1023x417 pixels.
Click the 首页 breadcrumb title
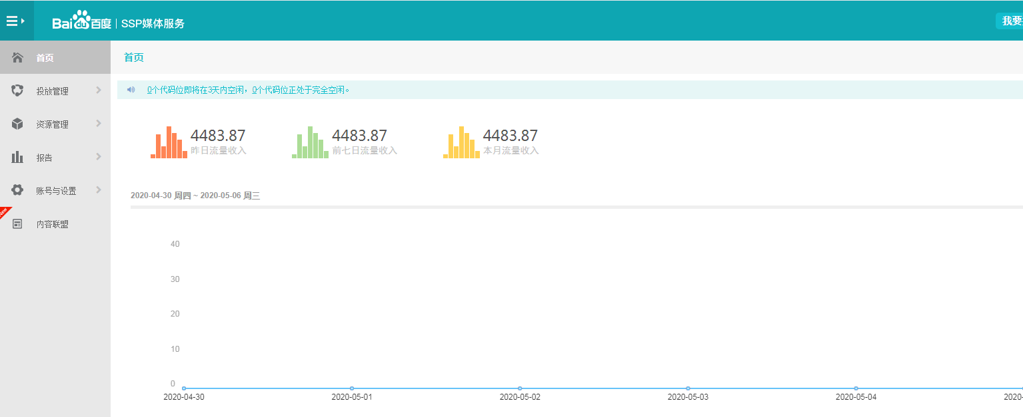(x=134, y=58)
